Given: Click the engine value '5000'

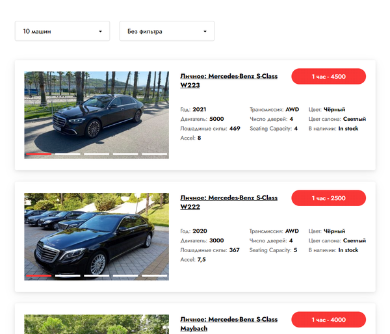Looking at the screenshot, I should (216, 119).
